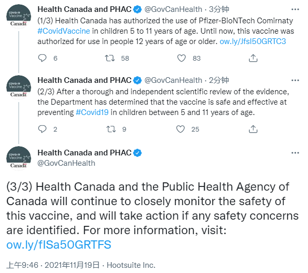Image resolution: width=308 pixels, height=273 pixels.
Task: Click the third tweet's profile avatar
Action: coord(19,159)
